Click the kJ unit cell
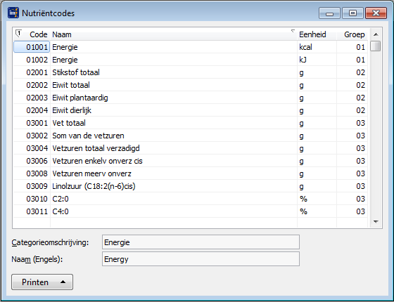The height and width of the screenshot is (302, 394). (x=317, y=60)
